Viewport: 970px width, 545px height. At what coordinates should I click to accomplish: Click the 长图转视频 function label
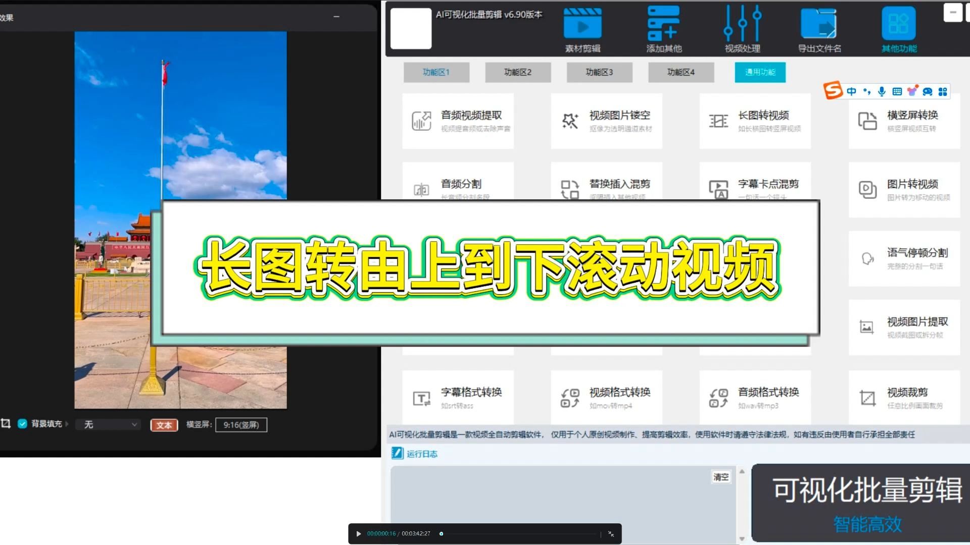coord(763,115)
